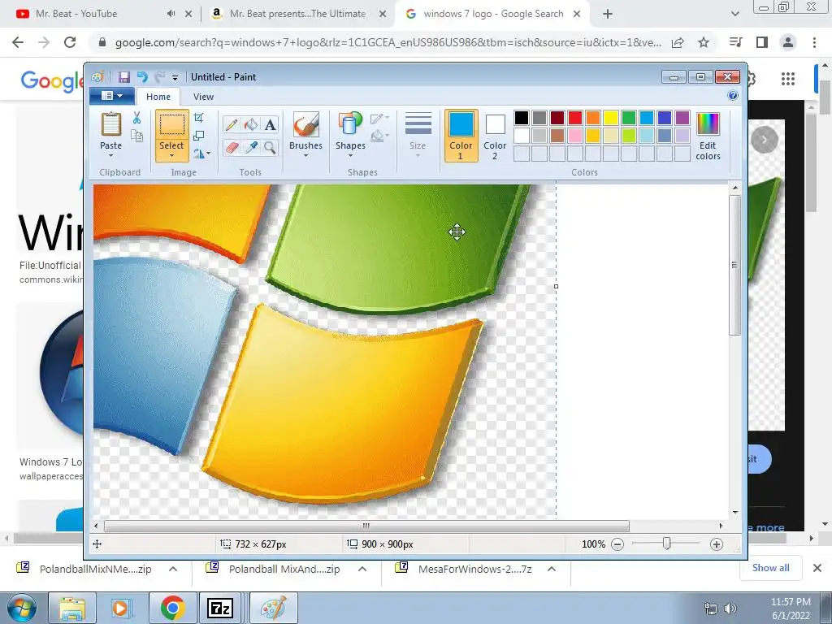Bookmark this page with the star icon

[x=704, y=42]
